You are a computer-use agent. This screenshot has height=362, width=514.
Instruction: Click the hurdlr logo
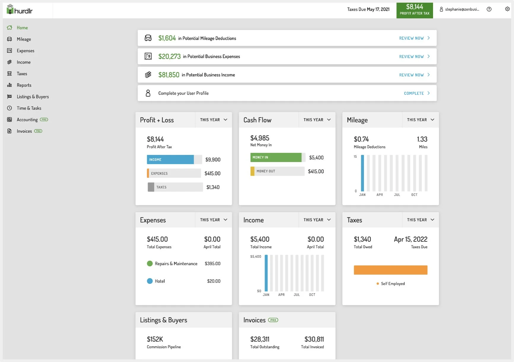click(20, 10)
